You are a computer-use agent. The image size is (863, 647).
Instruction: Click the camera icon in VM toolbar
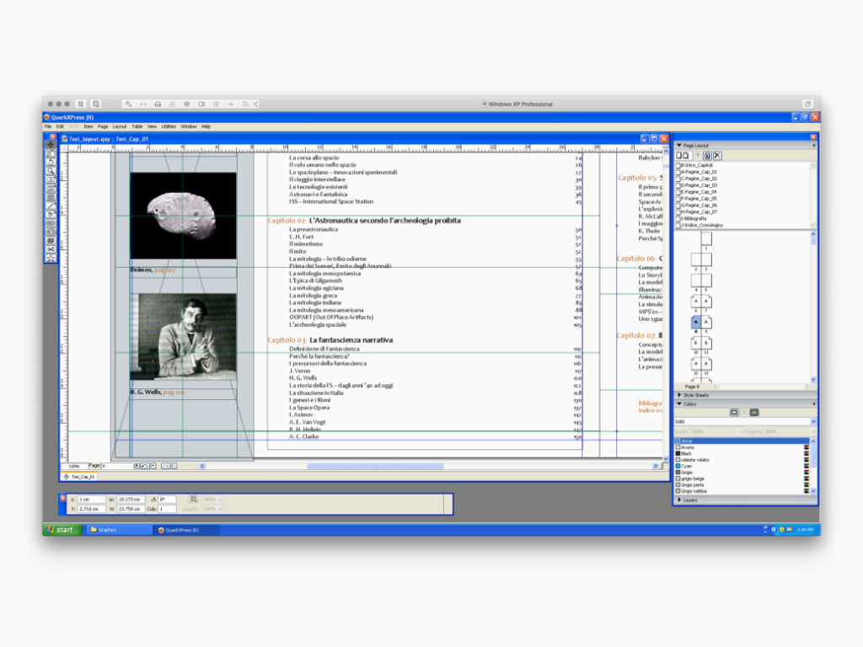pyautogui.click(x=201, y=104)
